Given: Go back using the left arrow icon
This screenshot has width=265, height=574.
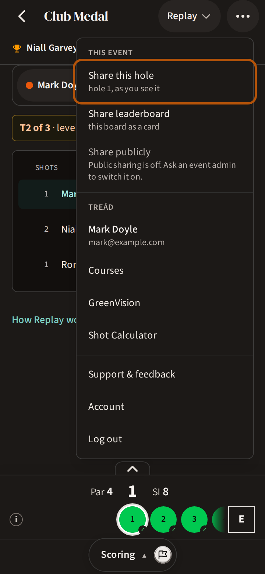Looking at the screenshot, I should click(x=22, y=16).
